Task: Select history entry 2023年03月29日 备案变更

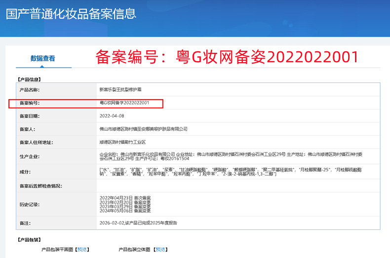Action: click(125, 207)
